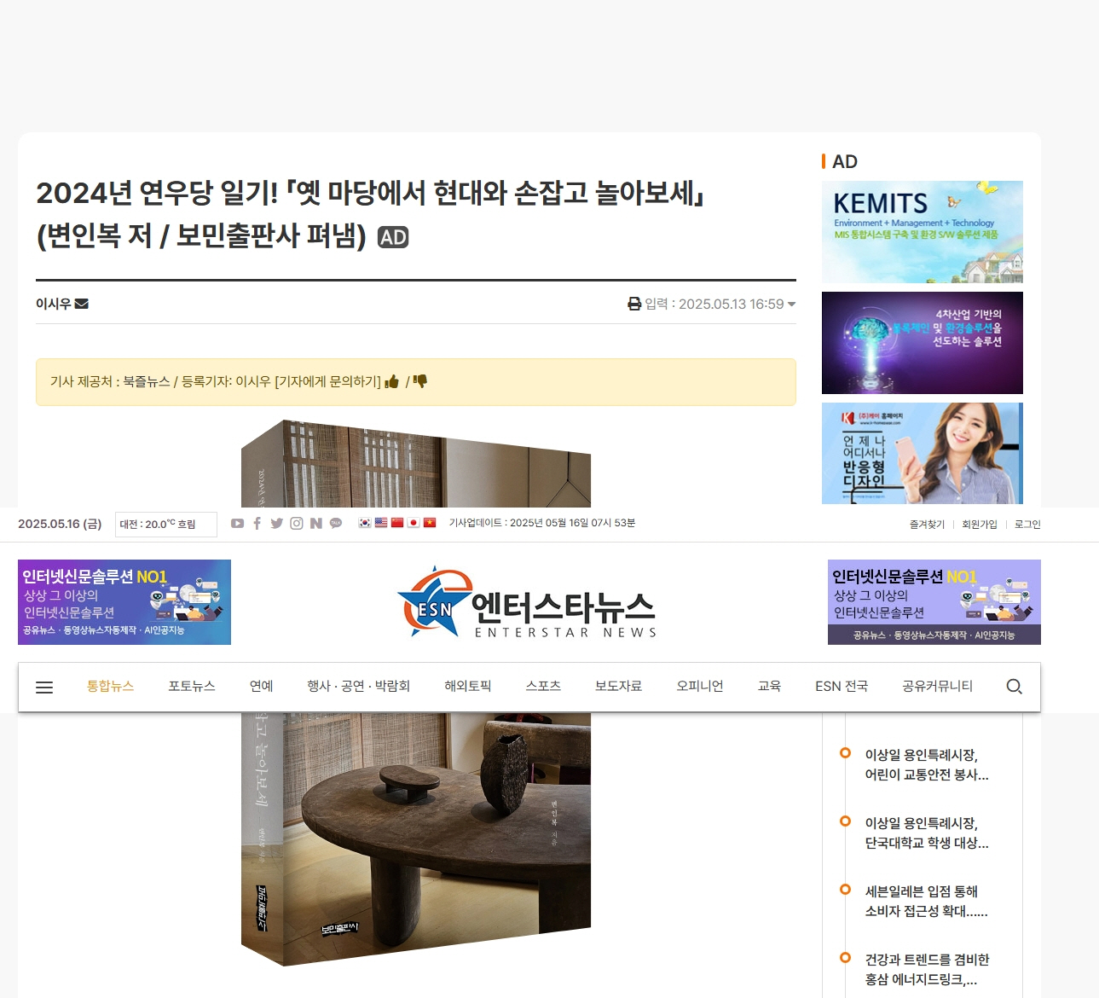Viewport: 1099px width, 998px height.
Task: Click the search magnifier icon
Action: 1014,687
